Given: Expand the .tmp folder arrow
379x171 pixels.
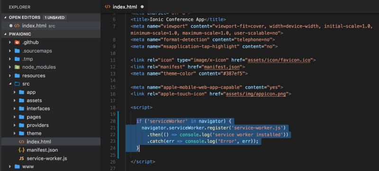Looking at the screenshot, I should point(10,59).
